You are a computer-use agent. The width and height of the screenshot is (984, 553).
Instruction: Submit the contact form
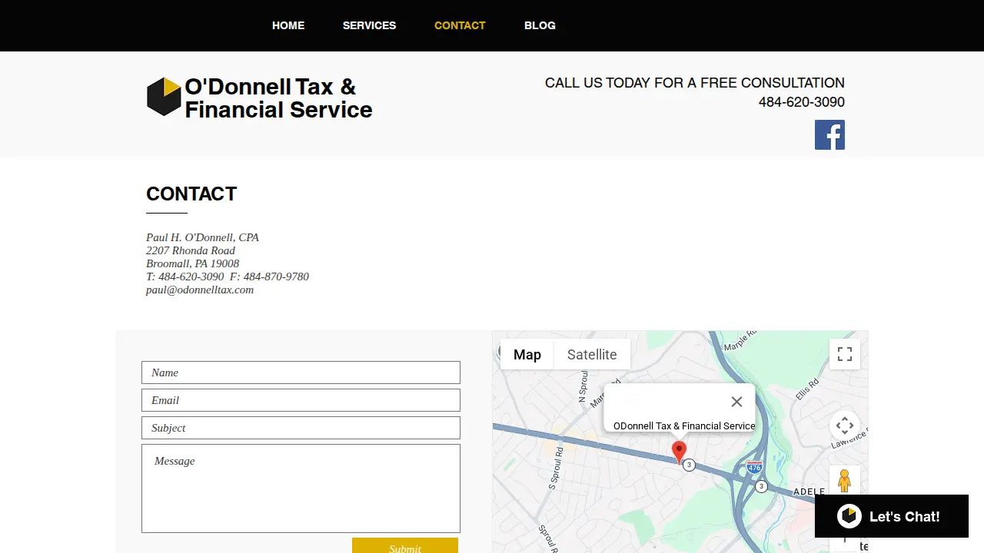(x=405, y=546)
